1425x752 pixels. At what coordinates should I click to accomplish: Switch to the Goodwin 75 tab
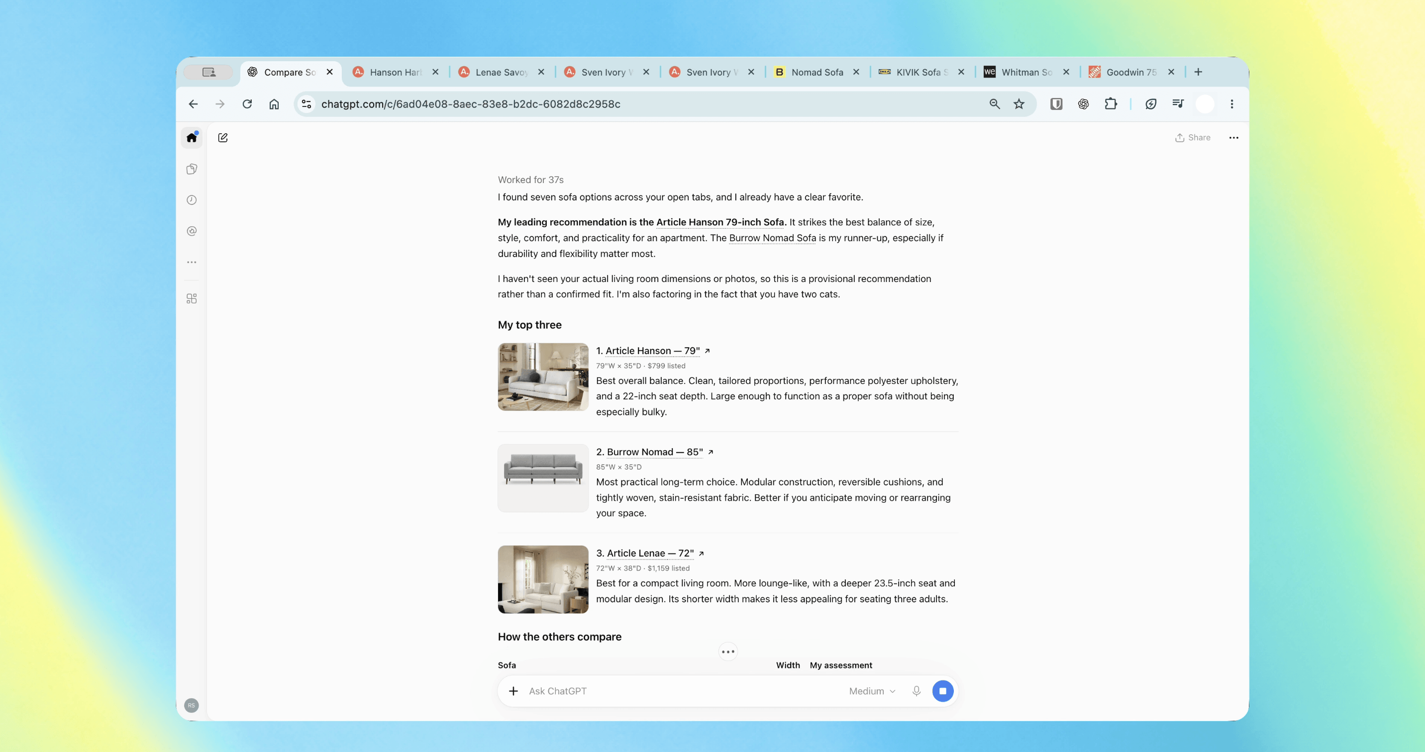pos(1131,72)
